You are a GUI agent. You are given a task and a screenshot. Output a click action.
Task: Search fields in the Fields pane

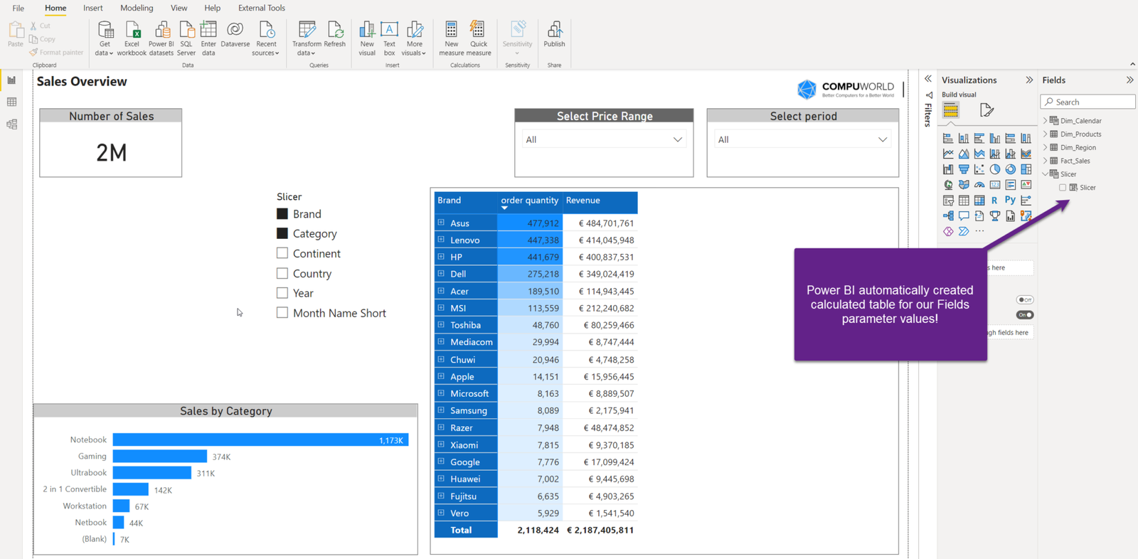tap(1088, 102)
